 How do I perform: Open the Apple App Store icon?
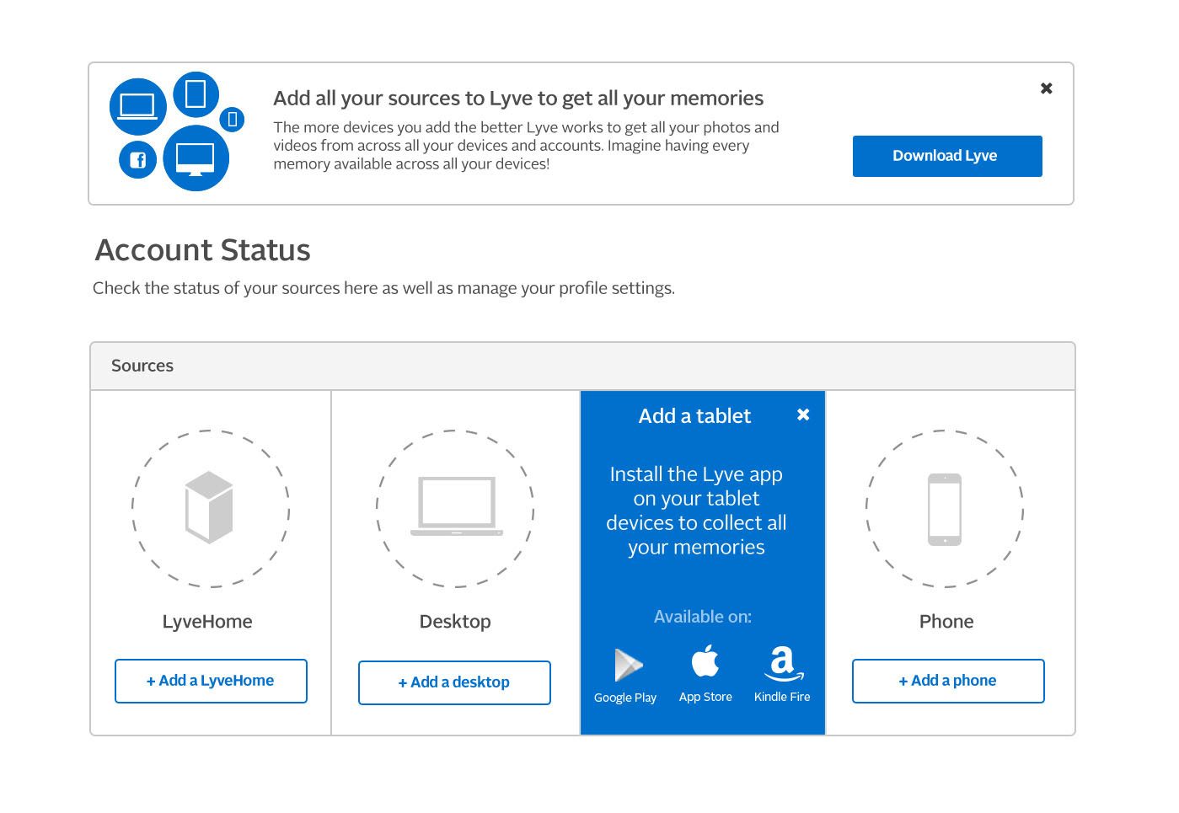click(705, 661)
